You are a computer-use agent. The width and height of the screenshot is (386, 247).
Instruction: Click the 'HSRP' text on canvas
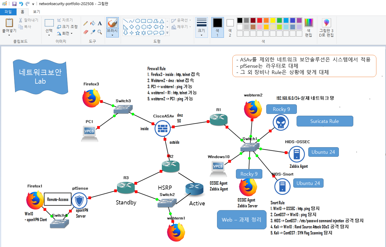point(165,188)
